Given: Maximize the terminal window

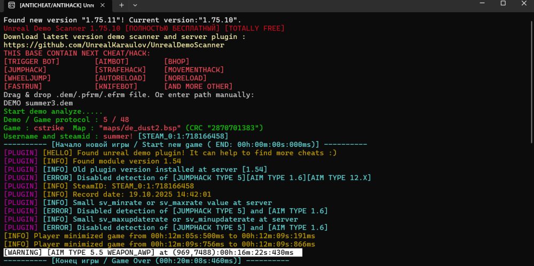Looking at the screenshot, I should pyautogui.click(x=503, y=4).
